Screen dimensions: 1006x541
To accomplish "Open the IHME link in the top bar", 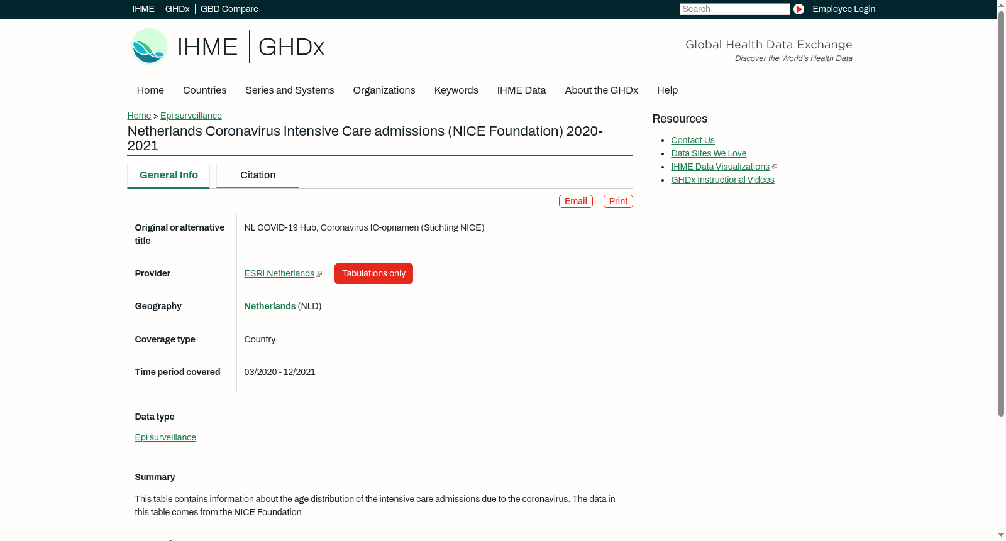I will 143,9.
